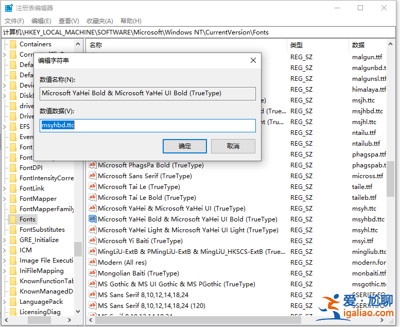
Task: Click ab icon of Microsoft YaHei & Microsoft YaHei UI
Action: pos(92,208)
